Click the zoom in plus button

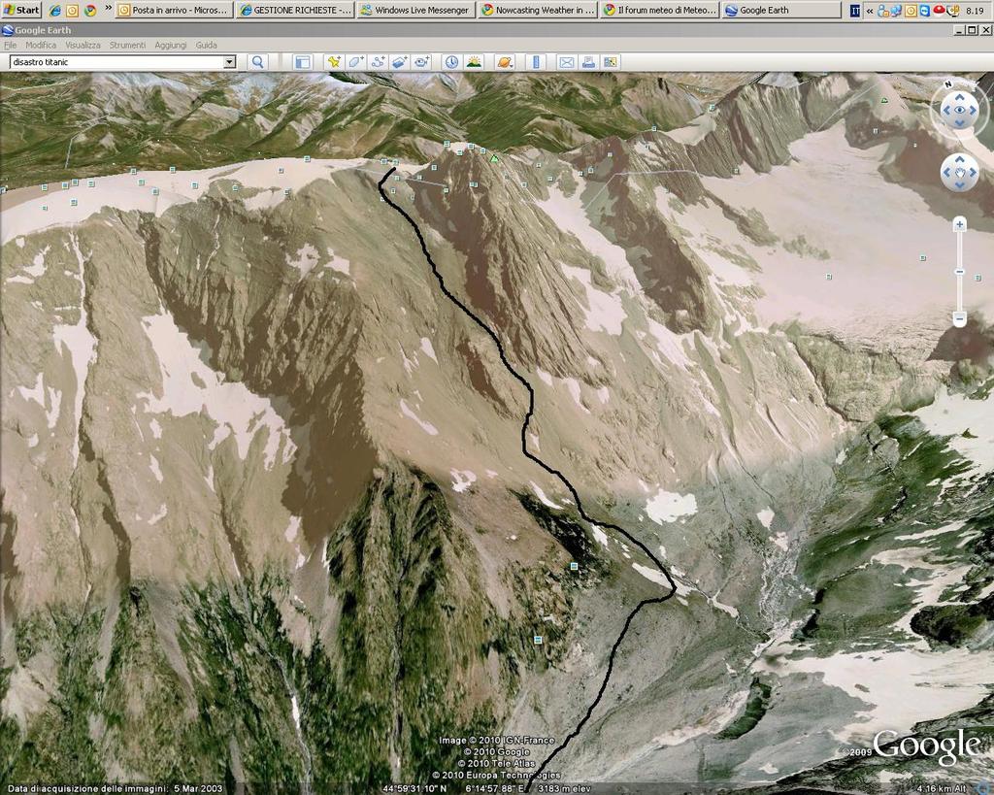(959, 224)
